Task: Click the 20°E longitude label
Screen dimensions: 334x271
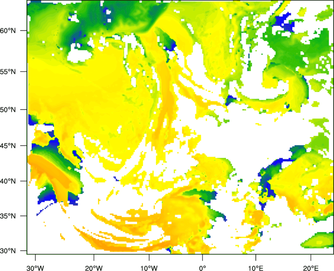Action: pos(311,268)
